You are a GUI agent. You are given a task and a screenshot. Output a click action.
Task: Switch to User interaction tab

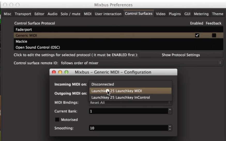click(x=108, y=14)
